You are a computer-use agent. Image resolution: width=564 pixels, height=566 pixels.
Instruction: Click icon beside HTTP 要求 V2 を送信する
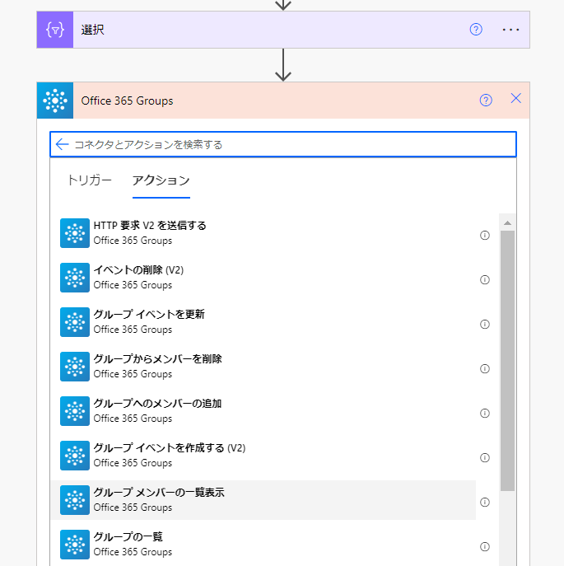75,233
